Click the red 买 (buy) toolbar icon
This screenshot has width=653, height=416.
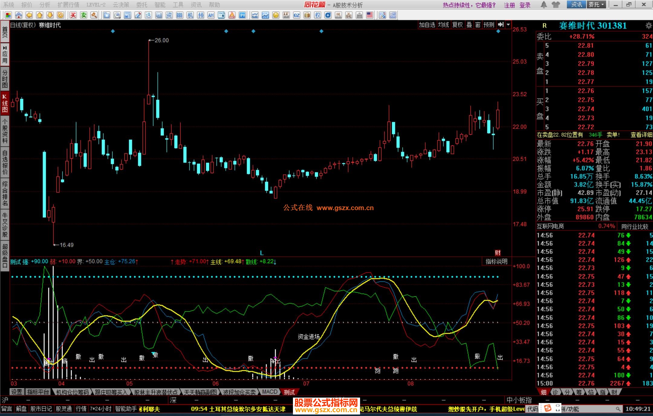(73, 15)
